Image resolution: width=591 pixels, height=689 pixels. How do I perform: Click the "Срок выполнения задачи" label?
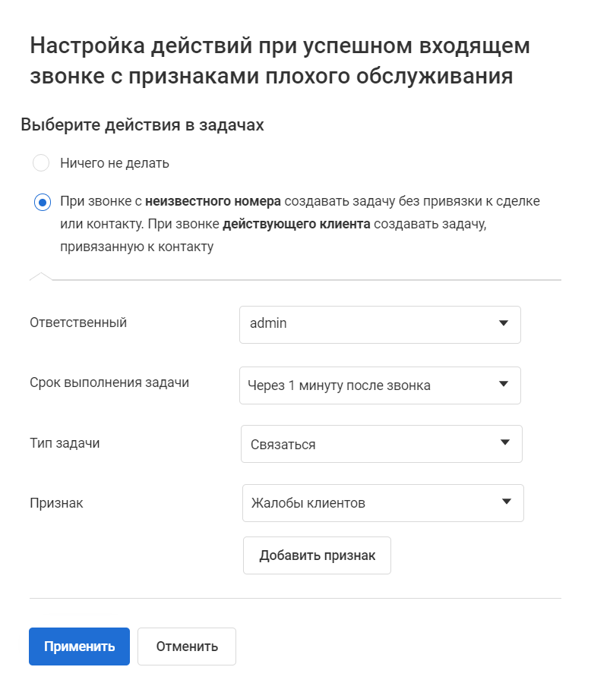coord(109,382)
